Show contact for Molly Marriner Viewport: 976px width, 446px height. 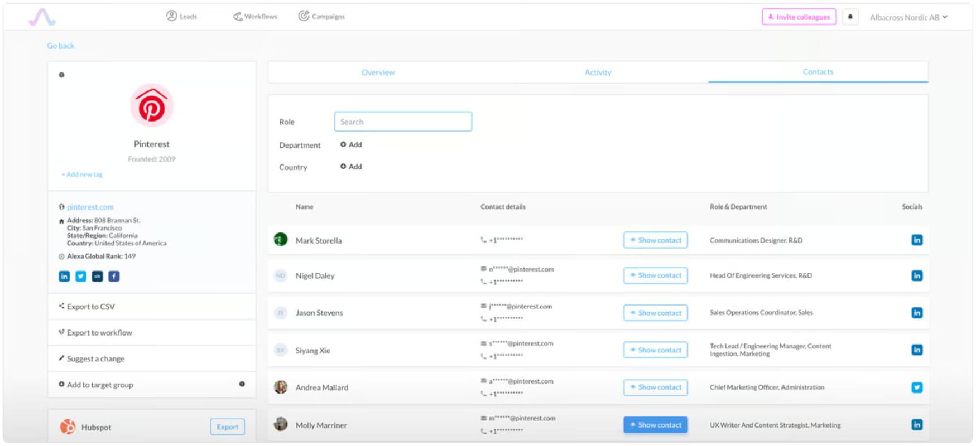tap(656, 425)
